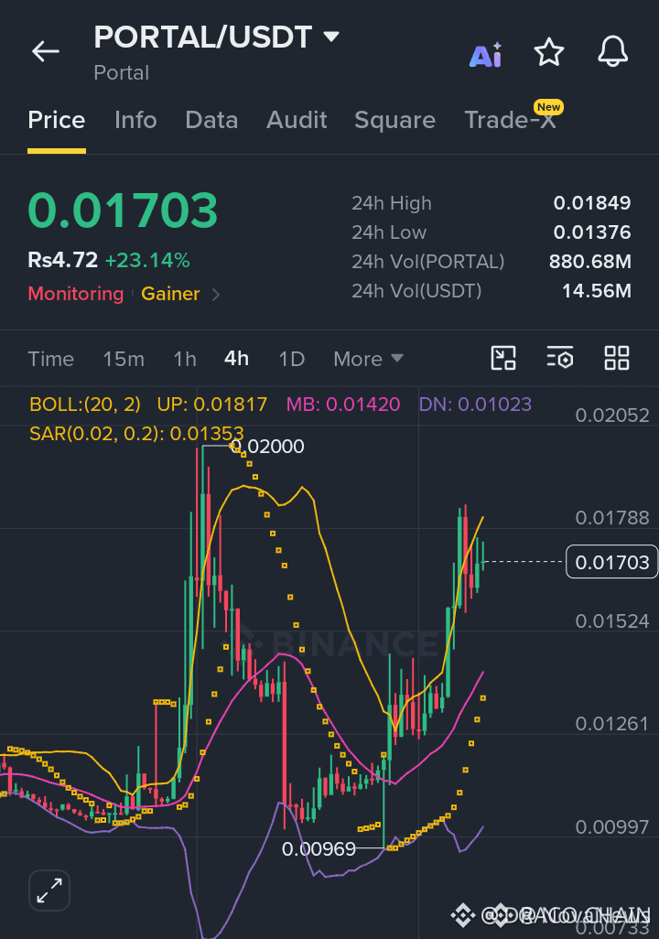
Task: Tap the Rs4.72 converted price
Action: 63,261
